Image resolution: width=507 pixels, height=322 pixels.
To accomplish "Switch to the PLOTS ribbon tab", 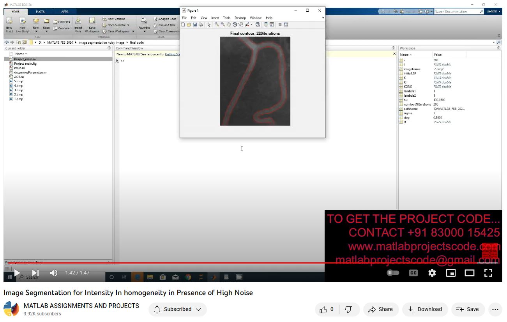I will click(x=40, y=12).
